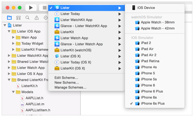Select iOS Device as destination
The width and height of the screenshot is (194, 117).
(155, 8)
